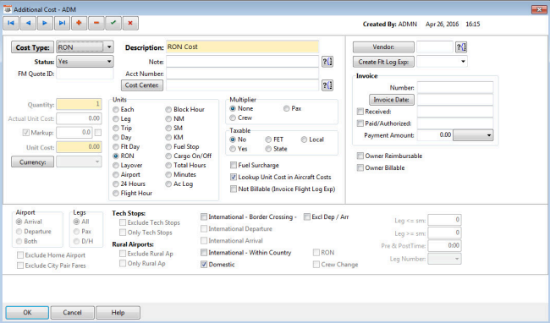Click the FM Quote ID field
550x323 pixels.
click(x=85, y=74)
